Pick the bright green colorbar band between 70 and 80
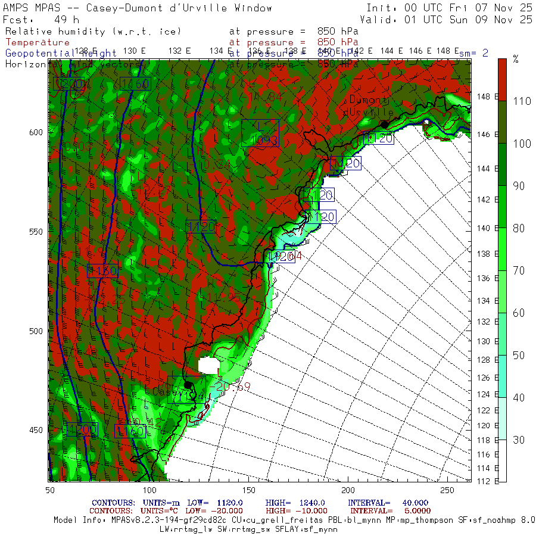This screenshot has width=536, height=536. tap(502, 249)
